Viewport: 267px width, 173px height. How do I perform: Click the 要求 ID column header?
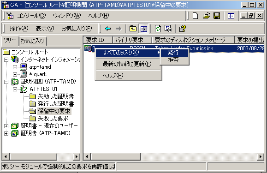(98, 40)
